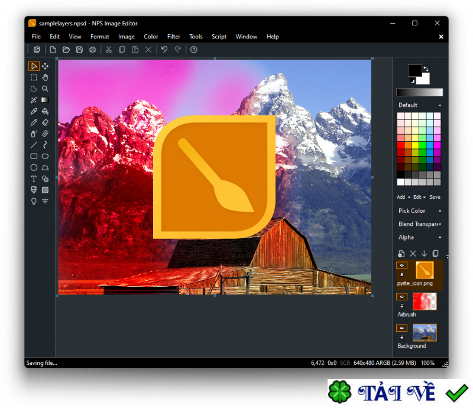Toggle lock on the Background layer
The height and width of the screenshot is (408, 473).
402,337
